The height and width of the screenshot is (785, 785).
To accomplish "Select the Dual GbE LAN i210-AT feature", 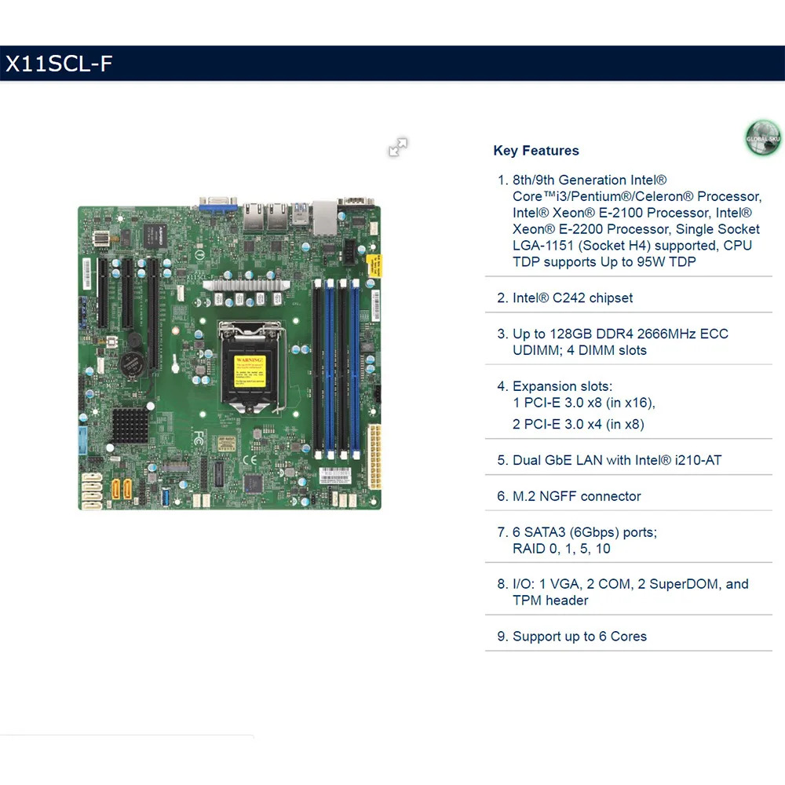I will (x=617, y=461).
